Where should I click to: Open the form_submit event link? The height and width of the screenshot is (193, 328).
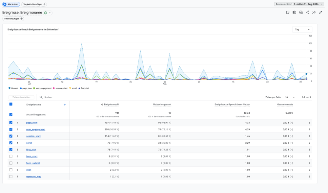click(33, 163)
